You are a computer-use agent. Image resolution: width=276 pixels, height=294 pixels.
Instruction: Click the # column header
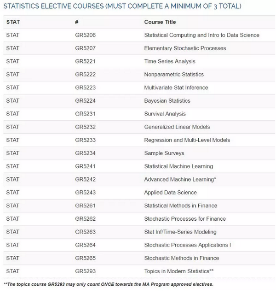pos(76,22)
